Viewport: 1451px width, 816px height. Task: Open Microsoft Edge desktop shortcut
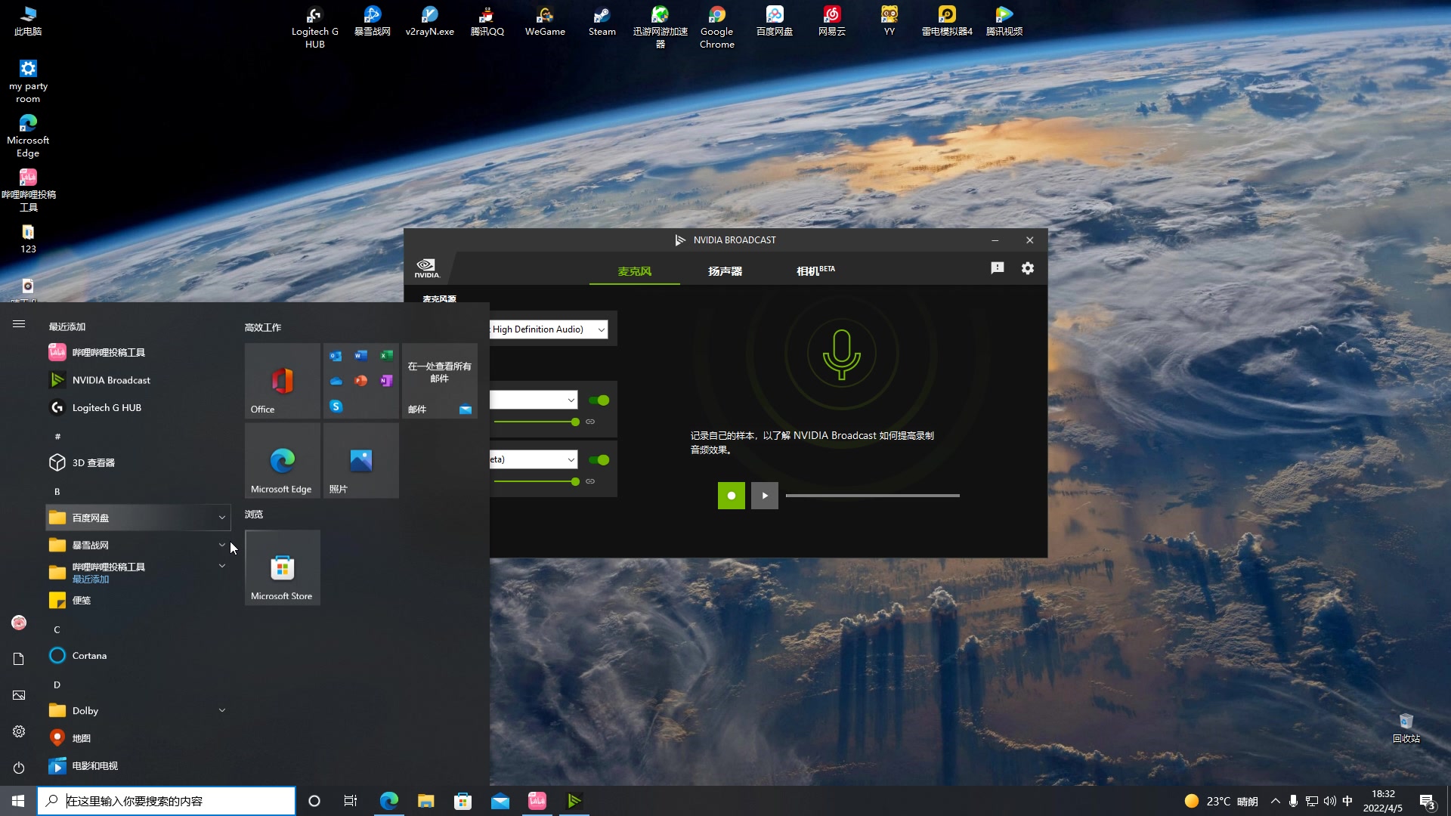(28, 136)
